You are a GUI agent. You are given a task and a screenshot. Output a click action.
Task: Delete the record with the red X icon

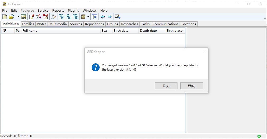click(45, 17)
